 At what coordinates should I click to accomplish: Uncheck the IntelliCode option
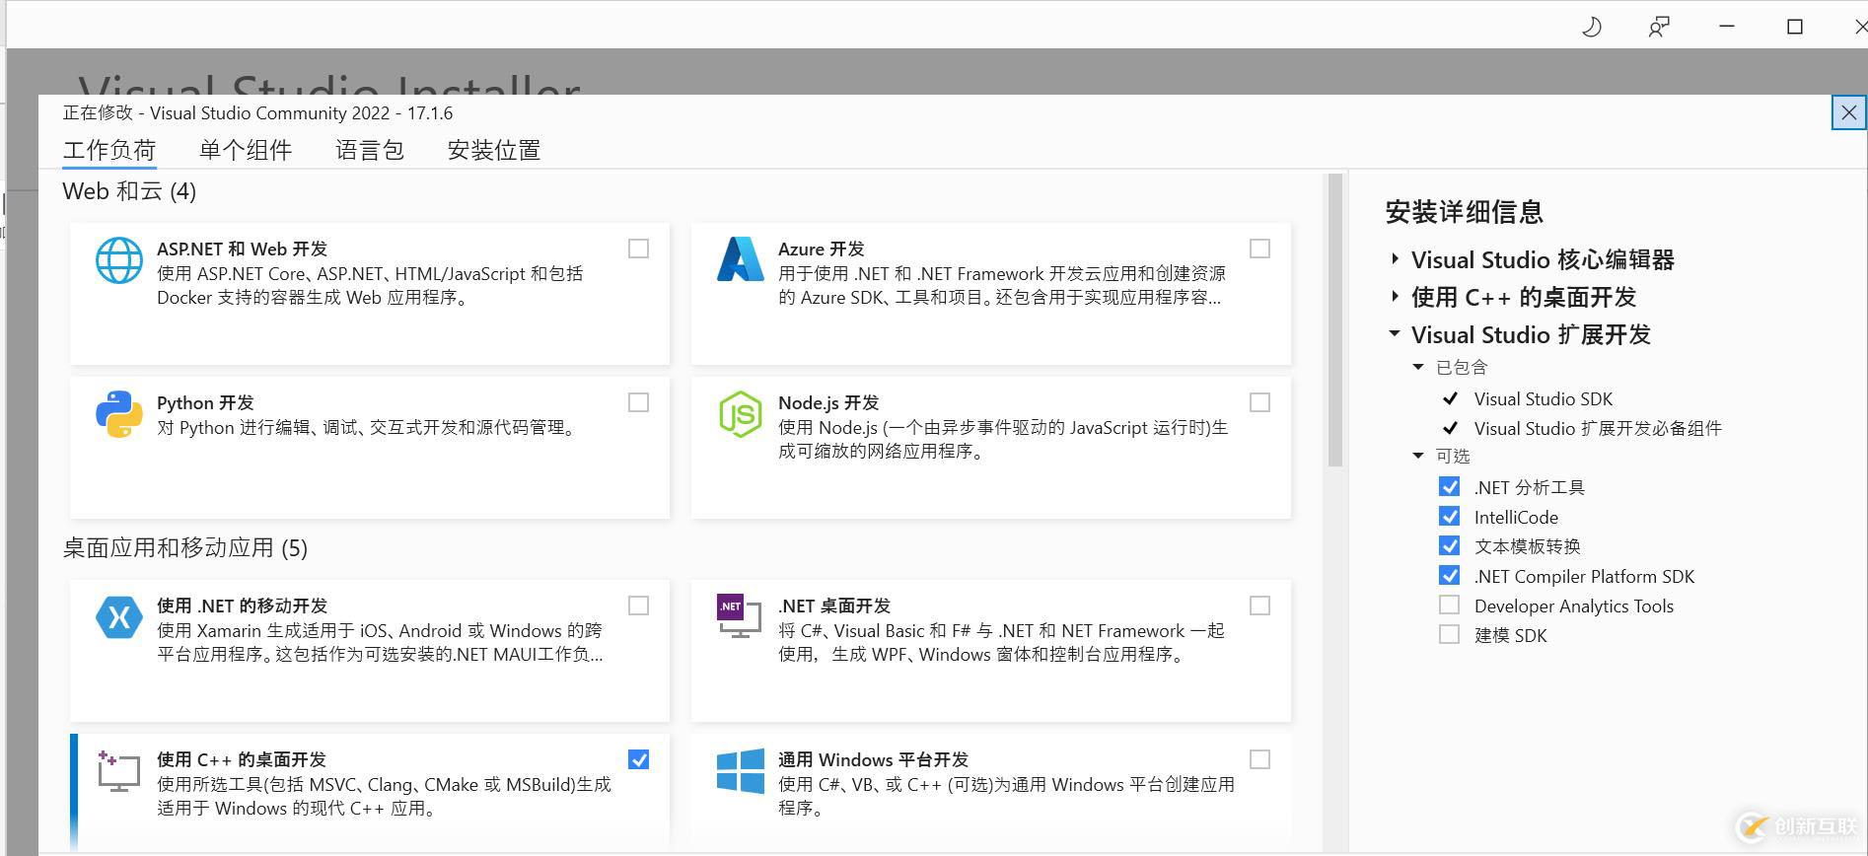pos(1449,517)
